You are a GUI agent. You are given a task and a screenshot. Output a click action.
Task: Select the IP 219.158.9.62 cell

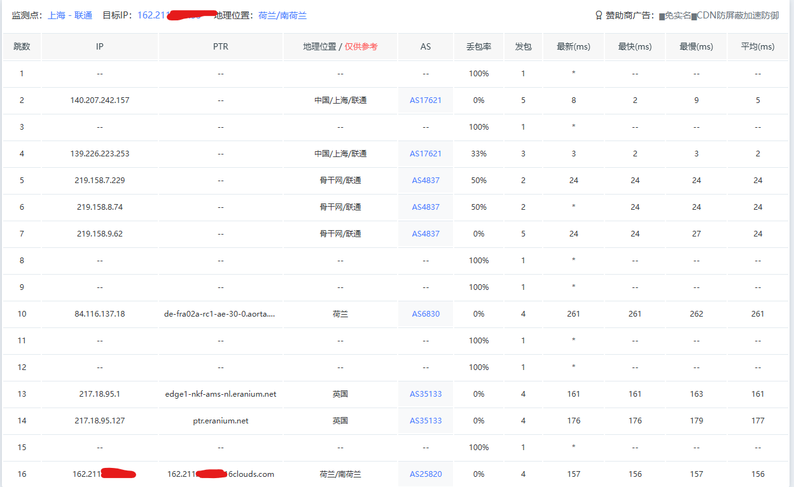coord(100,234)
